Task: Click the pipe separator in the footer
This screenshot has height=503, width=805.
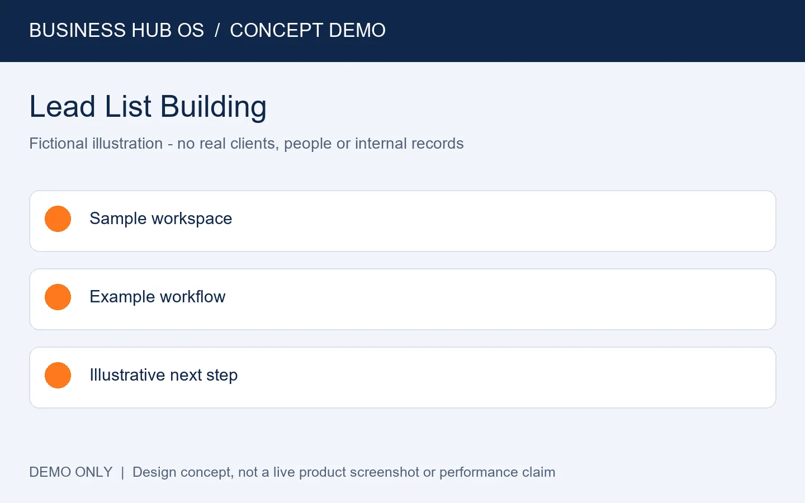Action: [x=122, y=472]
